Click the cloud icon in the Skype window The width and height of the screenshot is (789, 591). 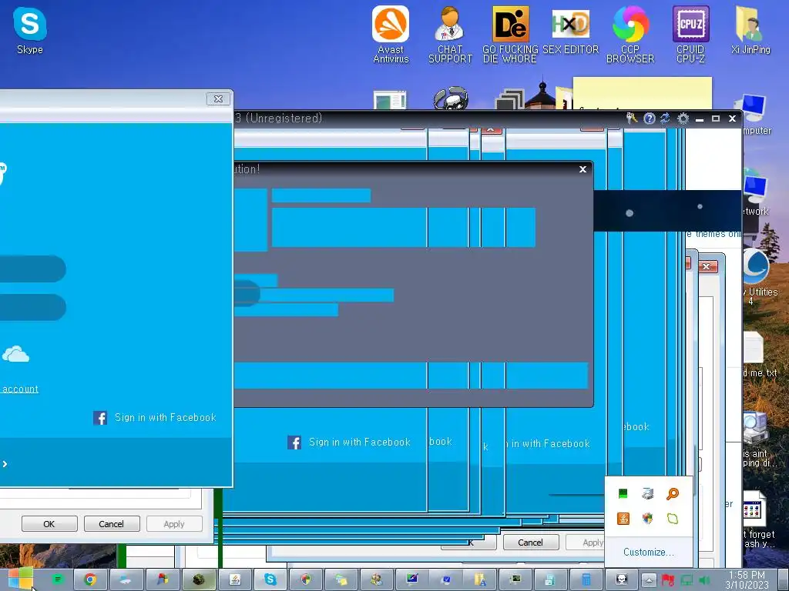click(x=15, y=354)
